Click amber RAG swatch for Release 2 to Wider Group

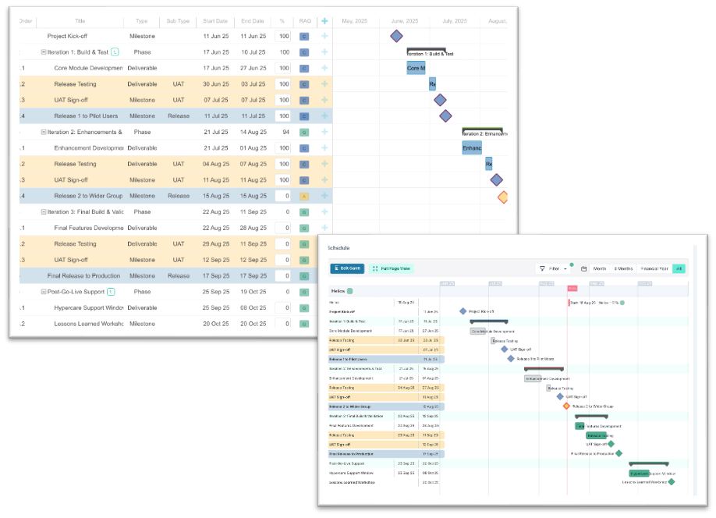point(304,196)
